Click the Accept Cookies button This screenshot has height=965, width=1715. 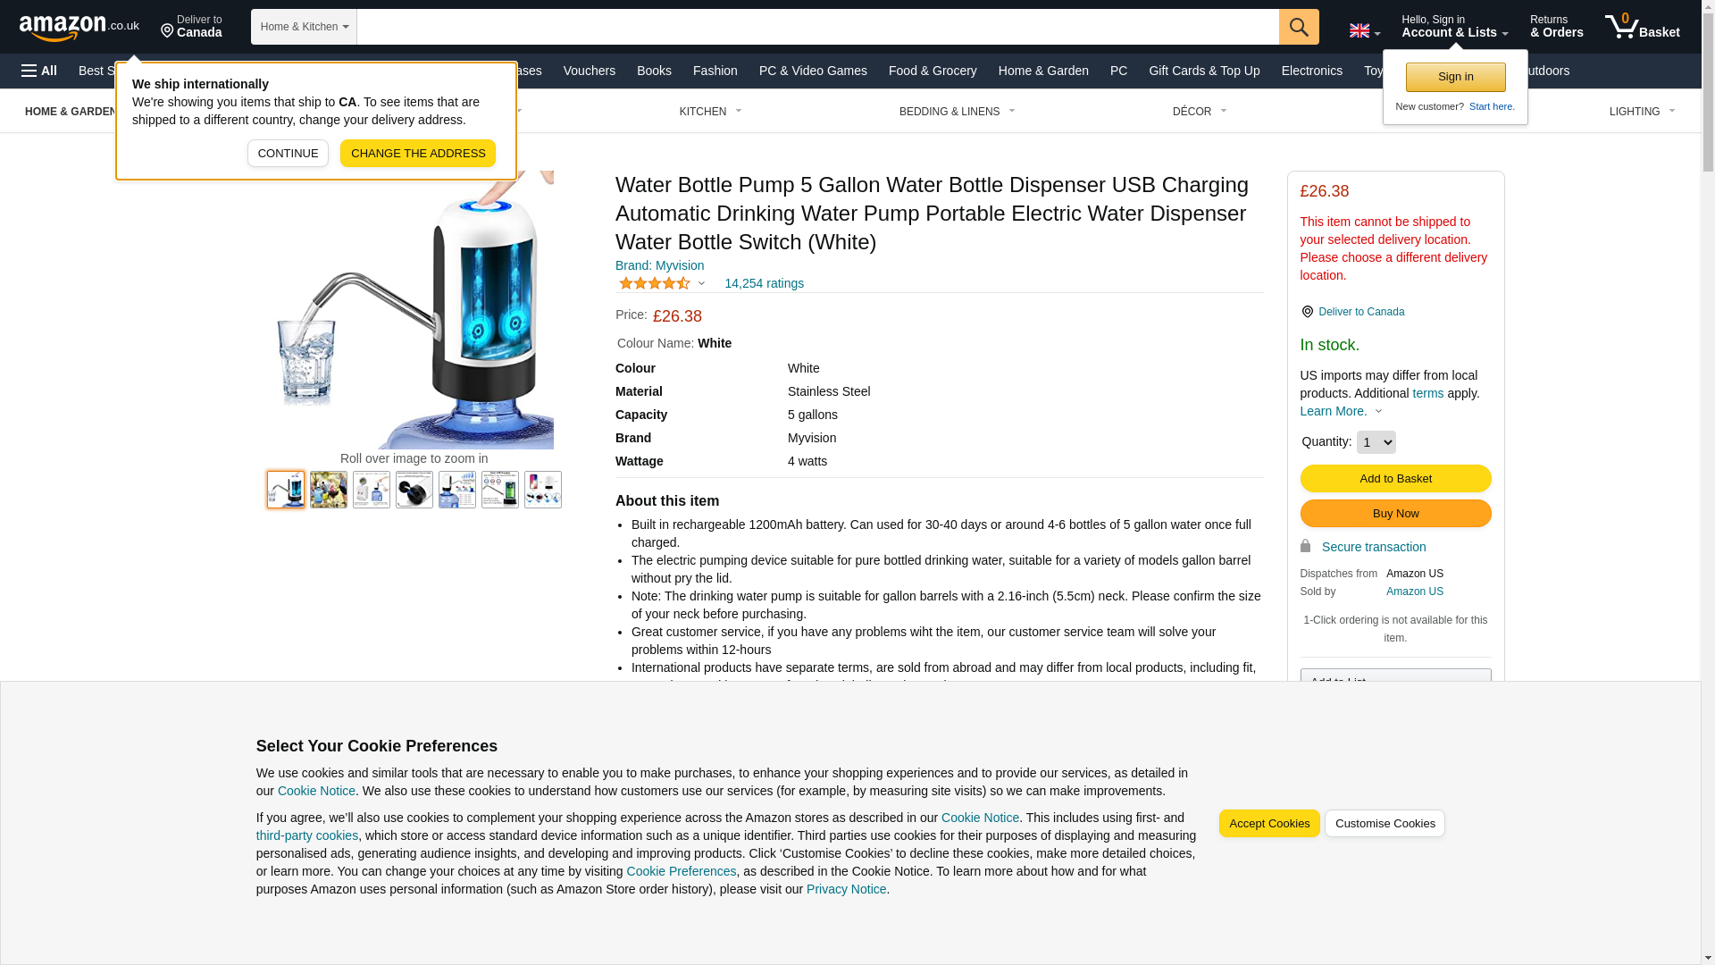pyautogui.click(x=1269, y=824)
